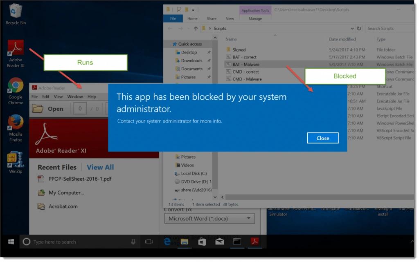The width and height of the screenshot is (419, 262).
Task: Click the chevron before Scripts in address path
Action: pyautogui.click(x=209, y=29)
